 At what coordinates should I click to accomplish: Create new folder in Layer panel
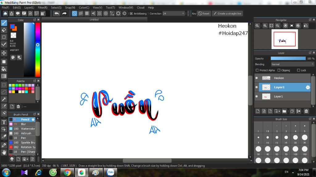284,111
